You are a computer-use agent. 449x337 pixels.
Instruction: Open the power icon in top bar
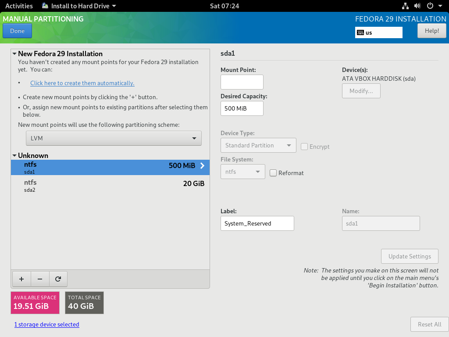430,6
